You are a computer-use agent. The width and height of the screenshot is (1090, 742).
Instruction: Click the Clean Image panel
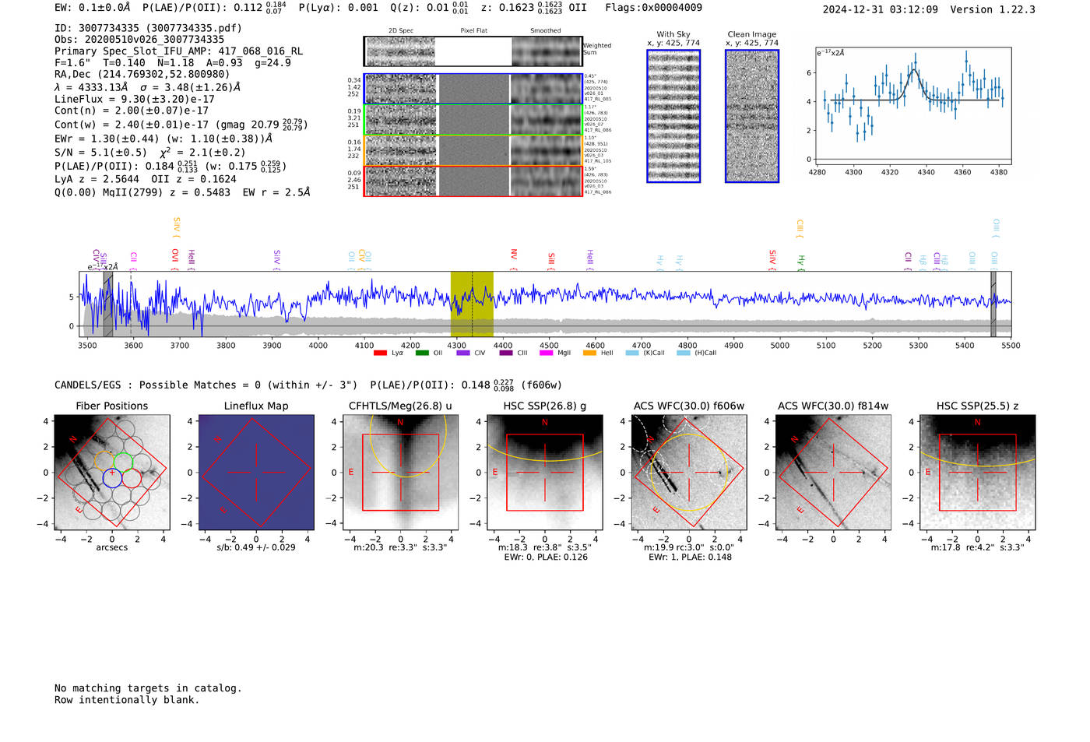pos(752,116)
